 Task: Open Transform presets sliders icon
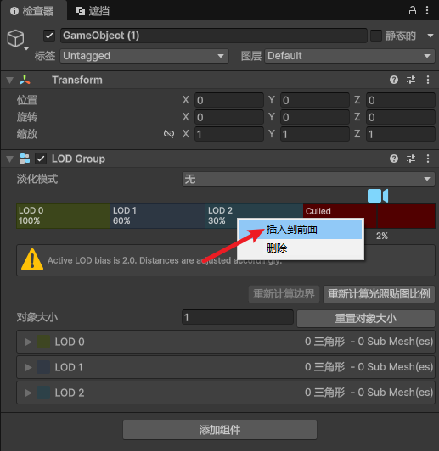(411, 80)
